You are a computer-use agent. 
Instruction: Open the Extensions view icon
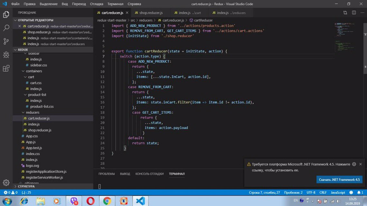pyautogui.click(x=6, y=68)
